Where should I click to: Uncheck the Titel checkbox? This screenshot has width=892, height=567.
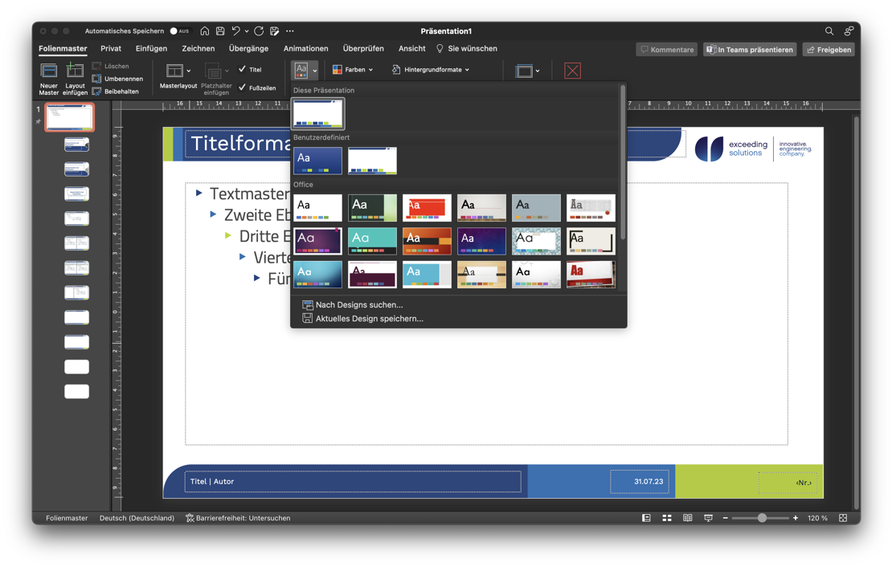click(x=243, y=70)
